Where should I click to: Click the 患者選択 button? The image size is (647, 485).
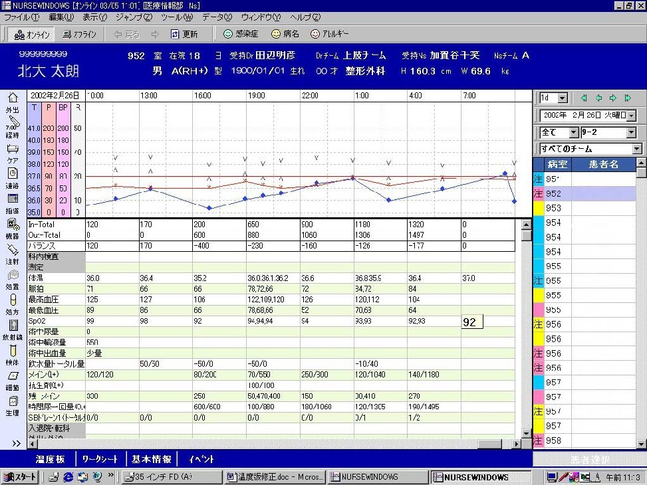pyautogui.click(x=590, y=459)
